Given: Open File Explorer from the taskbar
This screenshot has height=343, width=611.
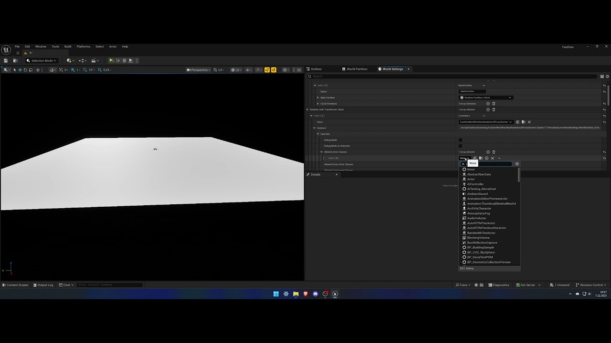Looking at the screenshot, I should tap(296, 294).
